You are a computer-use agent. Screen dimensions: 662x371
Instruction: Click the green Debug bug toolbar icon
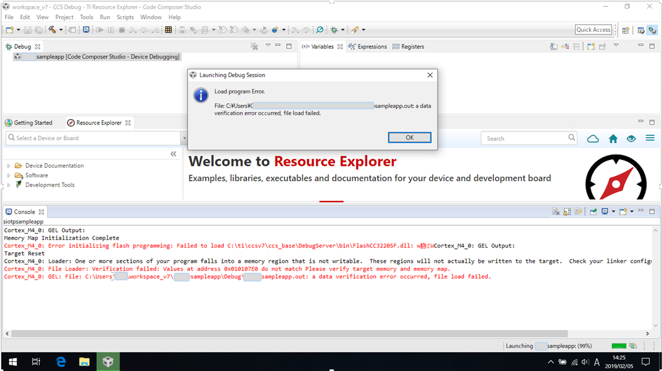[x=334, y=30]
